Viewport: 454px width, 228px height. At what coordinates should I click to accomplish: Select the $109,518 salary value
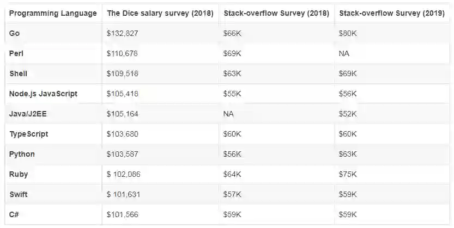123,73
